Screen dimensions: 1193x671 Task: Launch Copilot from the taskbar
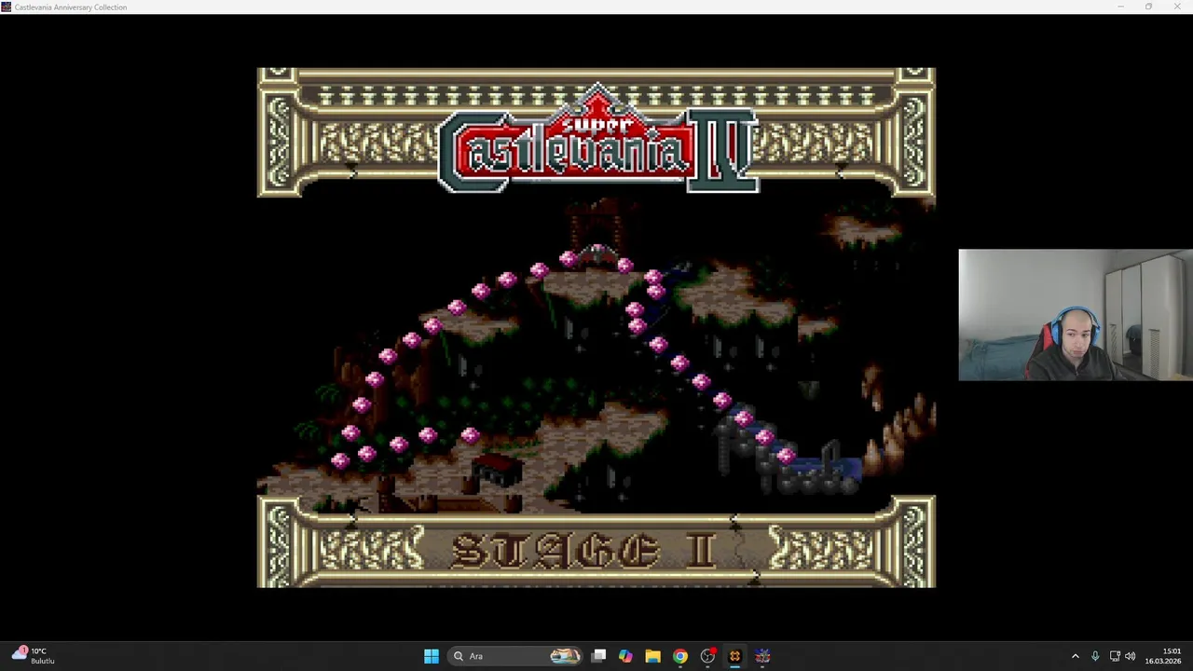coord(625,656)
